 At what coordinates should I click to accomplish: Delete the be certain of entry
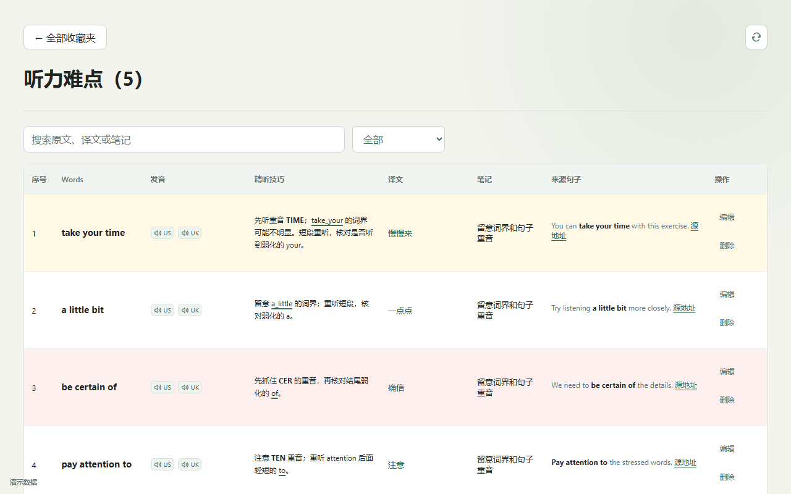[x=727, y=400]
